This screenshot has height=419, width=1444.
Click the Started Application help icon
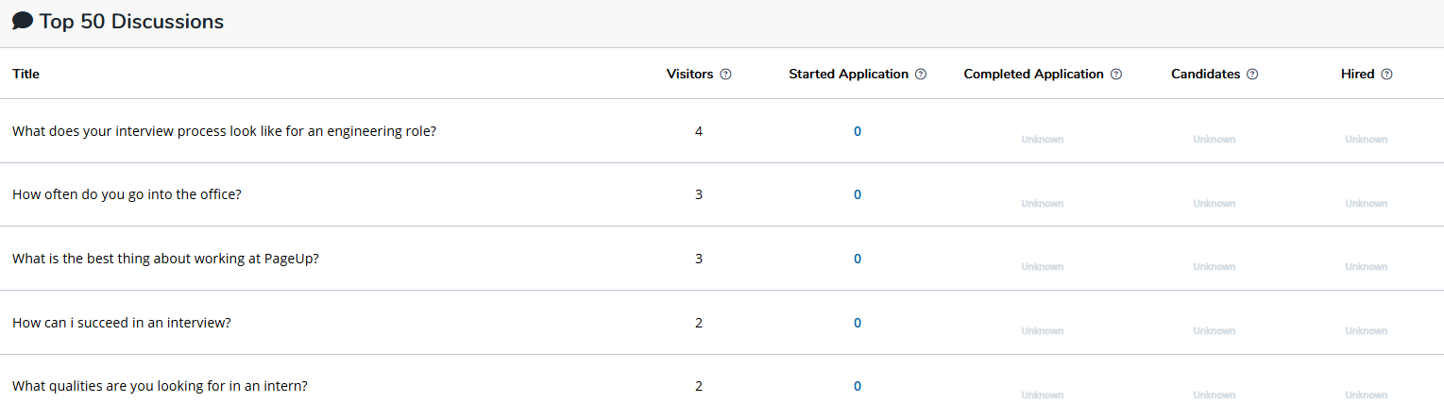[921, 75]
